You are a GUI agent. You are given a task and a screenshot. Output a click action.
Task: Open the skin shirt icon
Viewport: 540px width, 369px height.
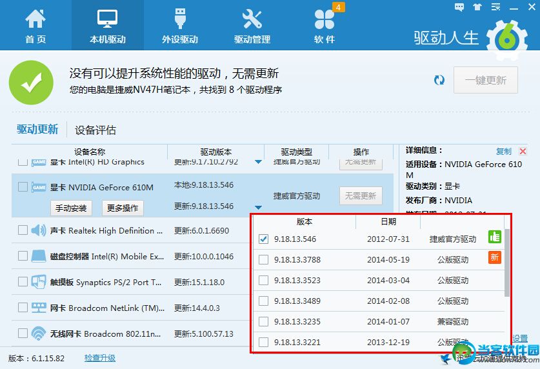(477, 7)
